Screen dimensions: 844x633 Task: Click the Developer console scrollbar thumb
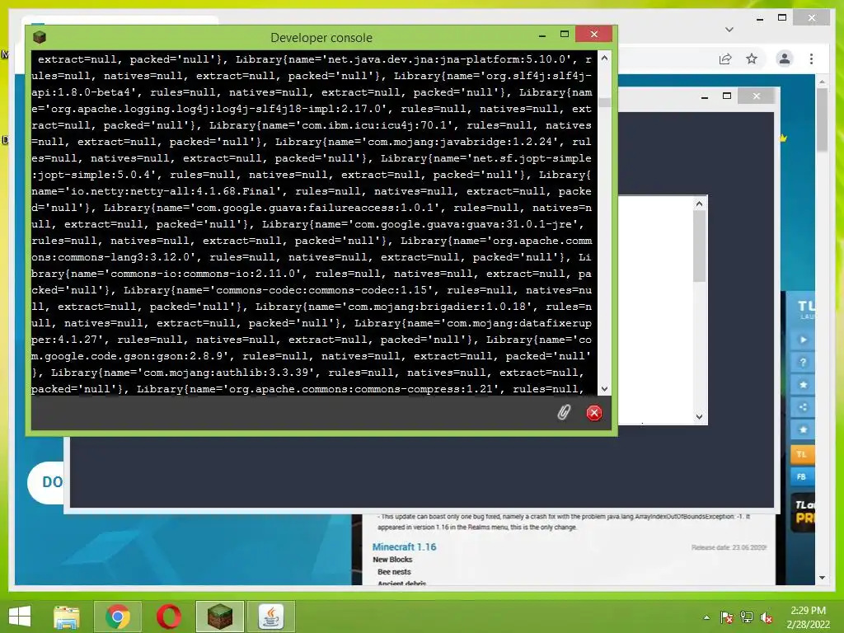604,102
